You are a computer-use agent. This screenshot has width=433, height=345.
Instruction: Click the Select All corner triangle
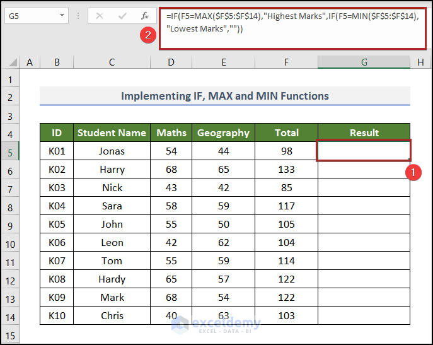click(11, 62)
